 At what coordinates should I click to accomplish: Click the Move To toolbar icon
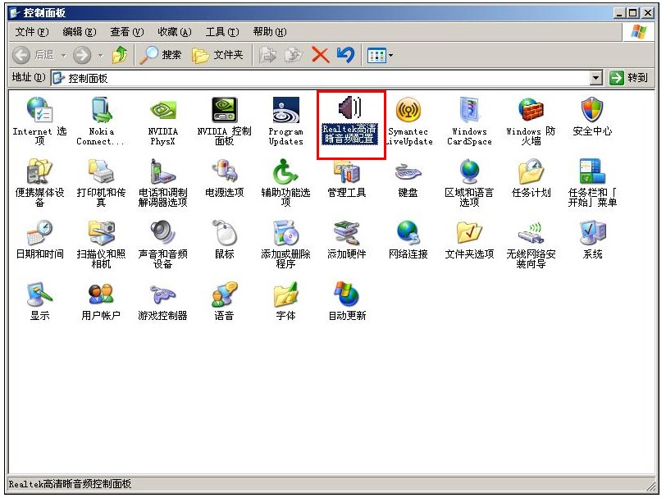click(268, 55)
